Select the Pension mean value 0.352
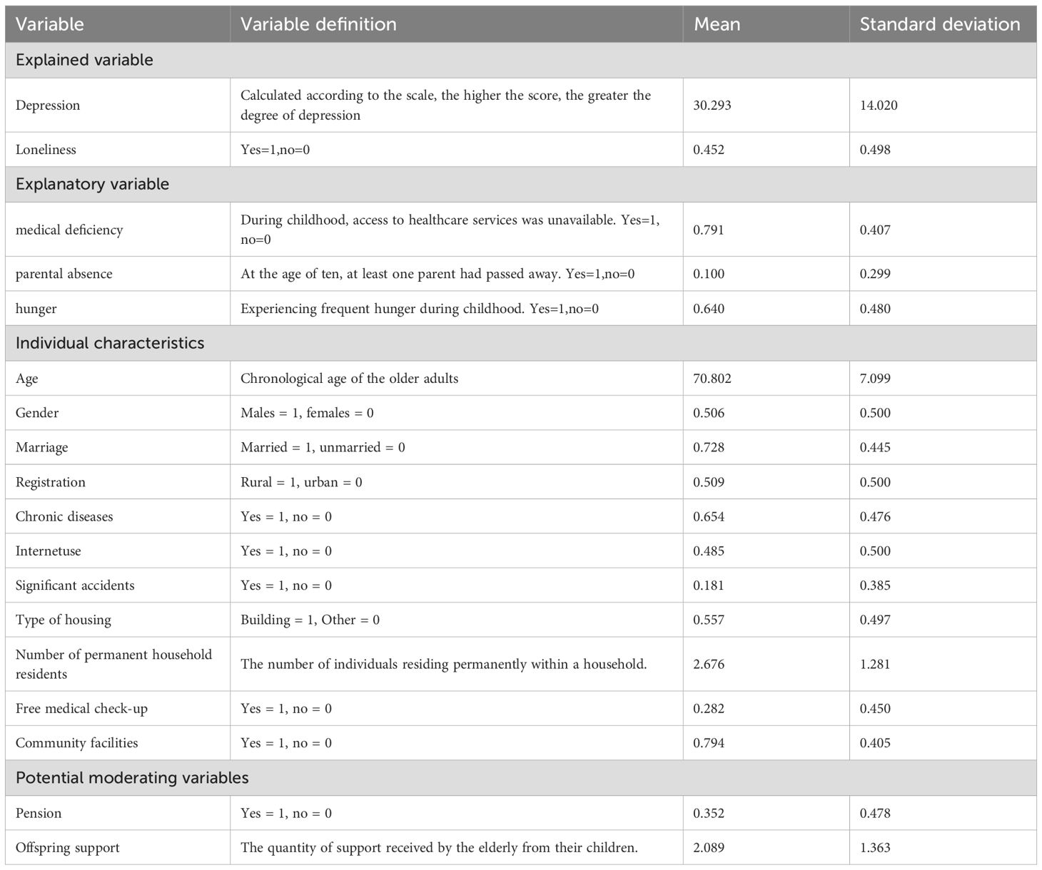1042x870 pixels. (709, 813)
